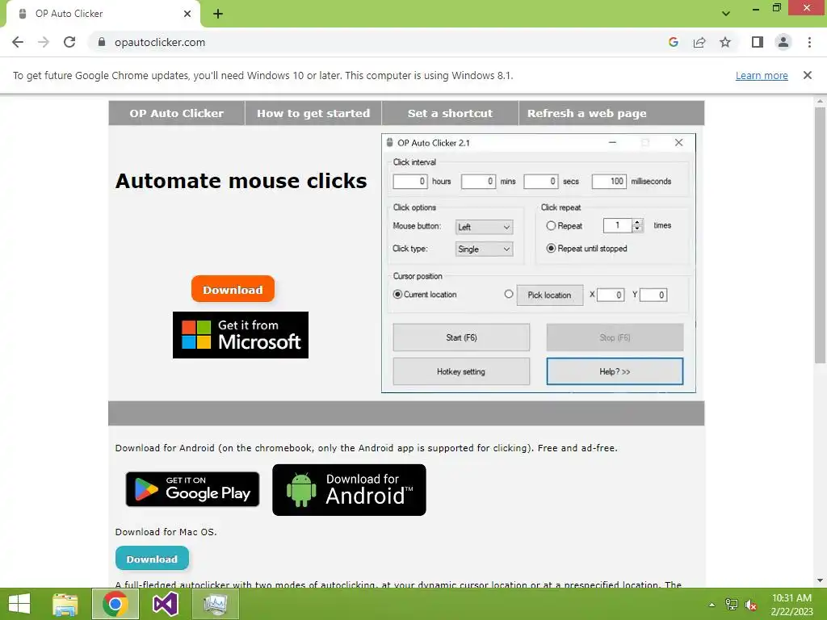Image resolution: width=827 pixels, height=620 pixels.
Task: Open the network tray icon
Action: pyautogui.click(x=732, y=605)
